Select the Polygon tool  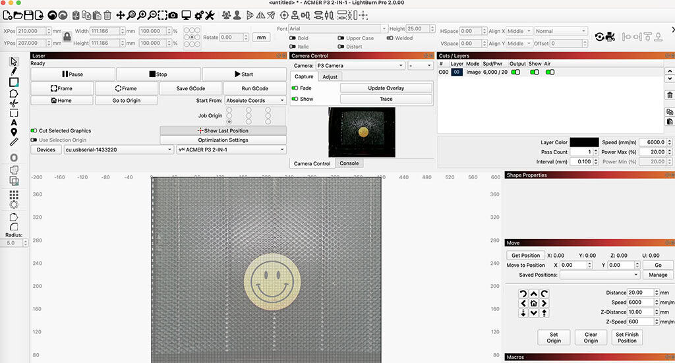(14, 93)
